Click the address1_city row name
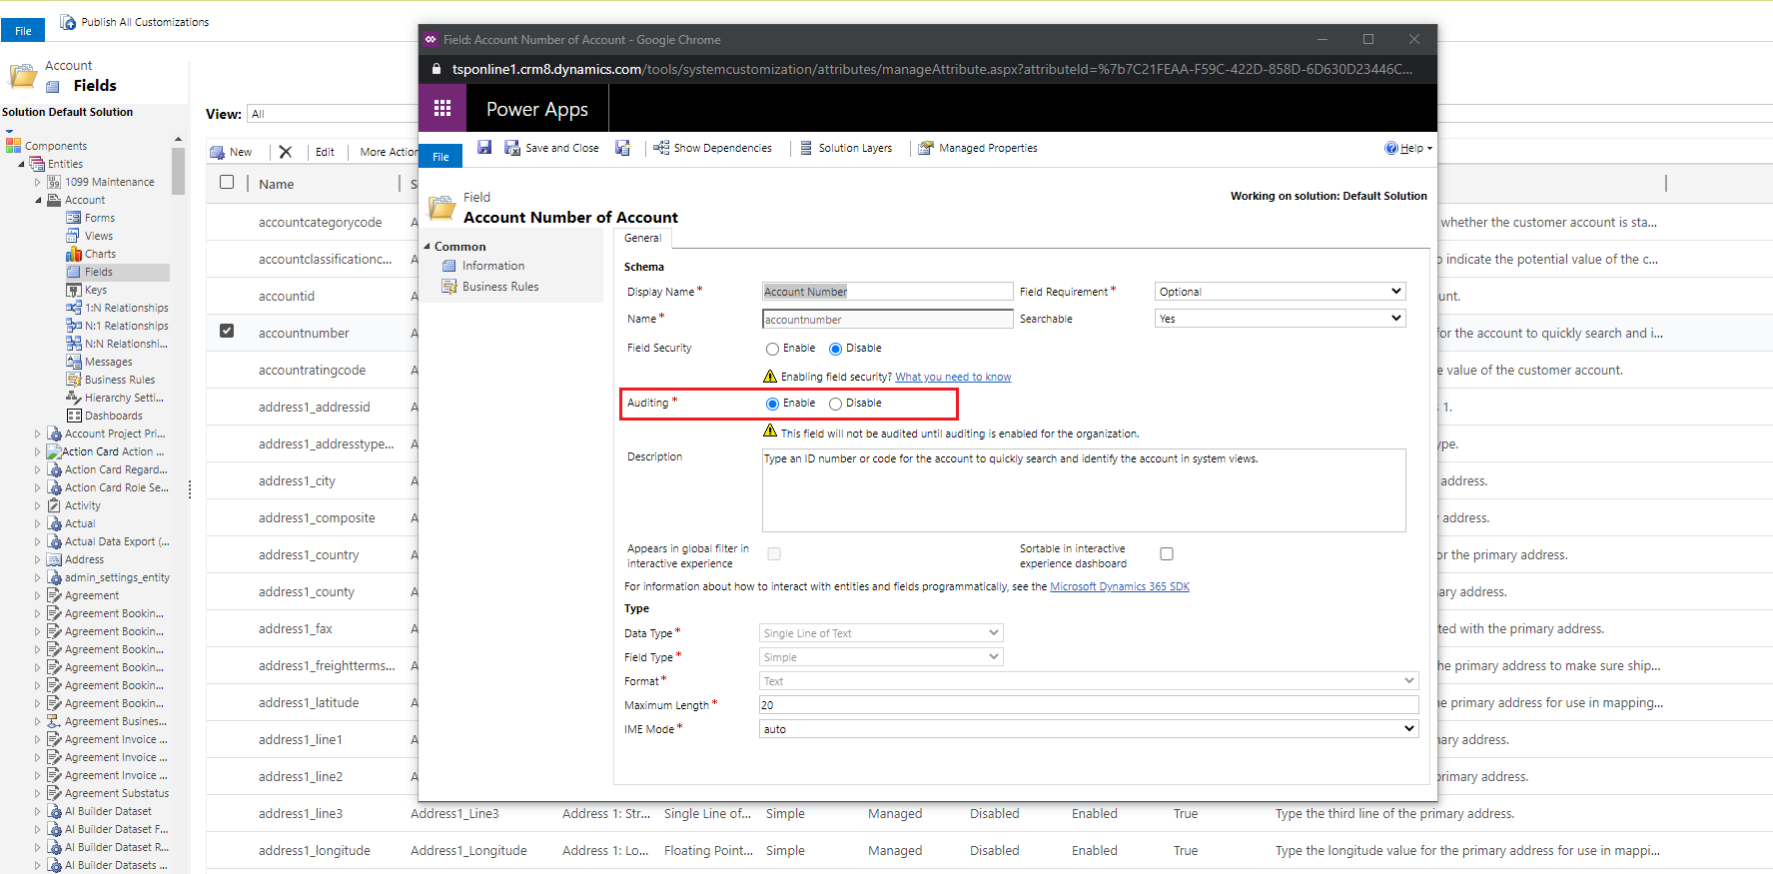This screenshot has height=874, width=1773. (297, 480)
